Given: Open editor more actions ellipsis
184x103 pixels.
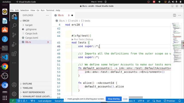Looking at the screenshot, I should (179, 15).
